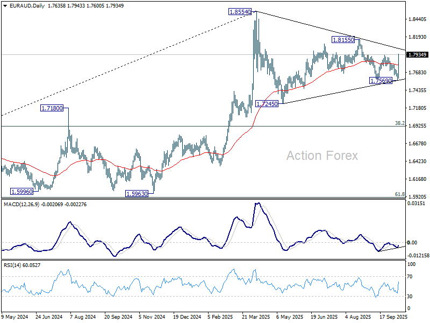The height and width of the screenshot is (323, 430).
Task: Select the 1.81550 price label
Action: 343,40
